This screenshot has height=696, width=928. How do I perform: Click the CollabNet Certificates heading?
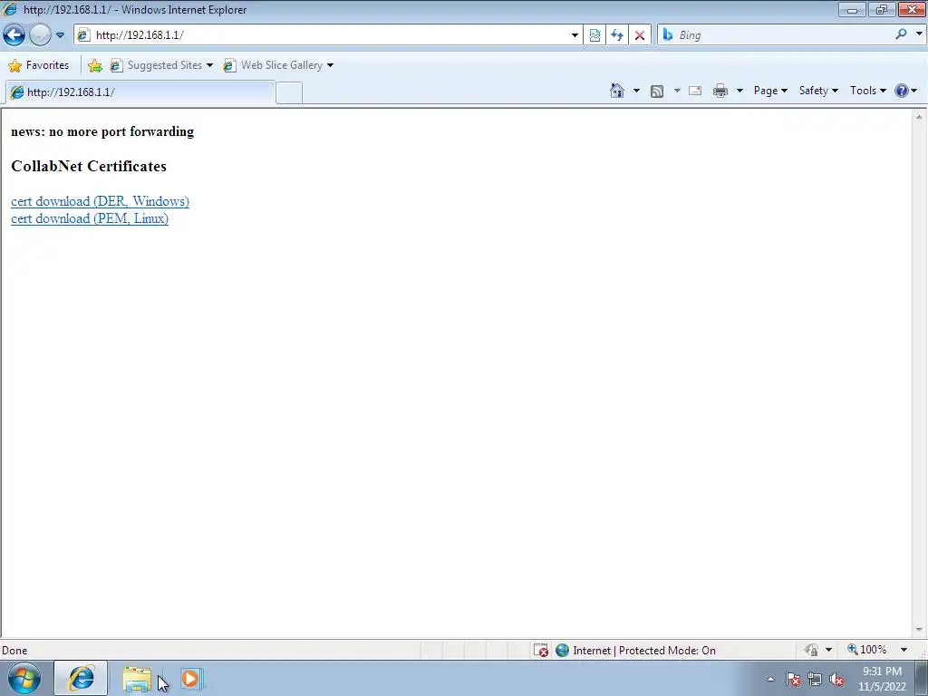pyautogui.click(x=89, y=167)
